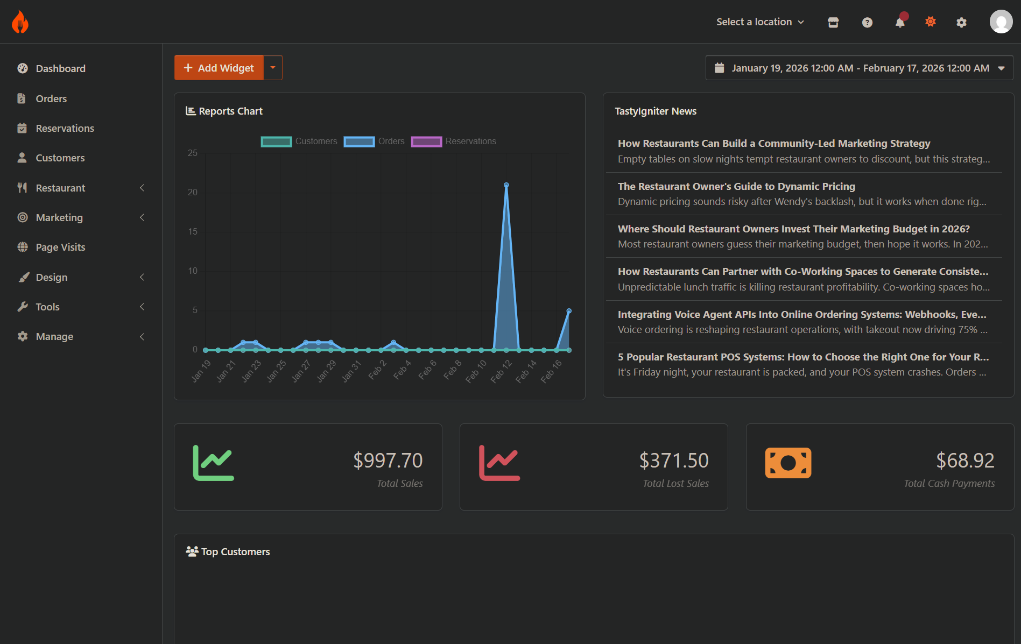Toggle the Customers series in chart legend
Screen dimensions: 1021x644
(299, 141)
